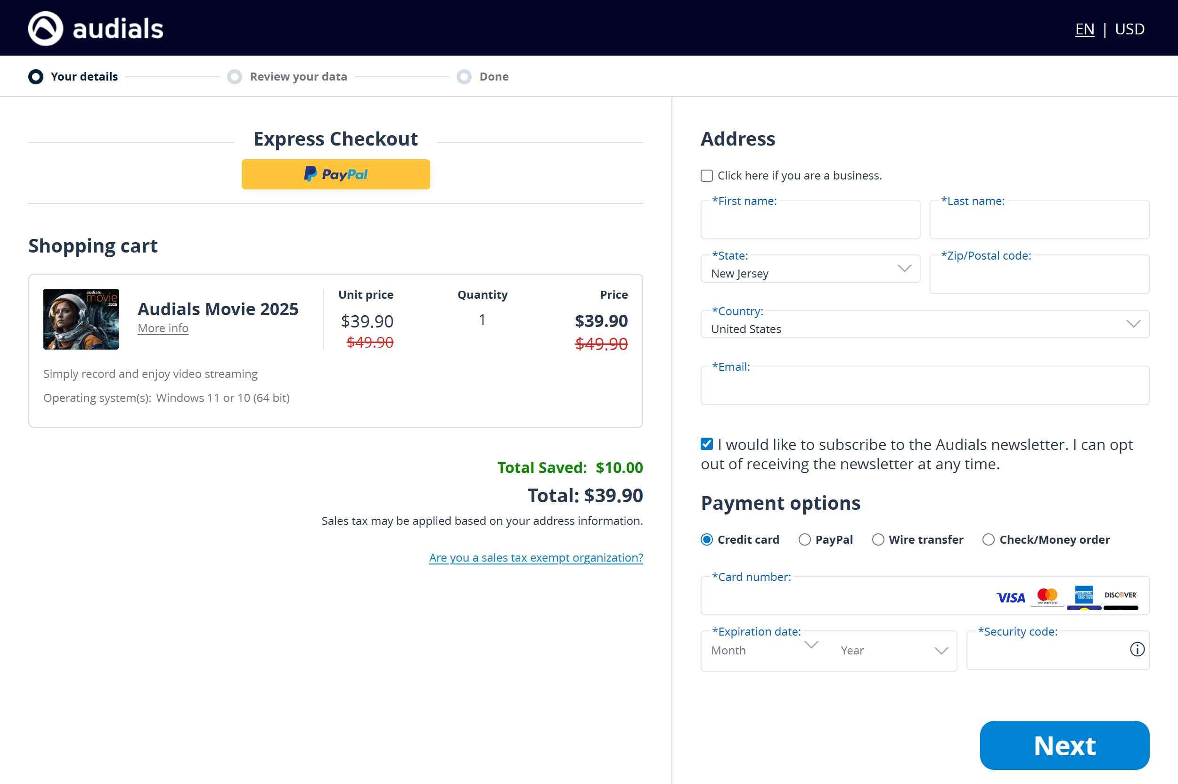The width and height of the screenshot is (1178, 784).
Task: Choose Wire transfer payment option
Action: [877, 539]
